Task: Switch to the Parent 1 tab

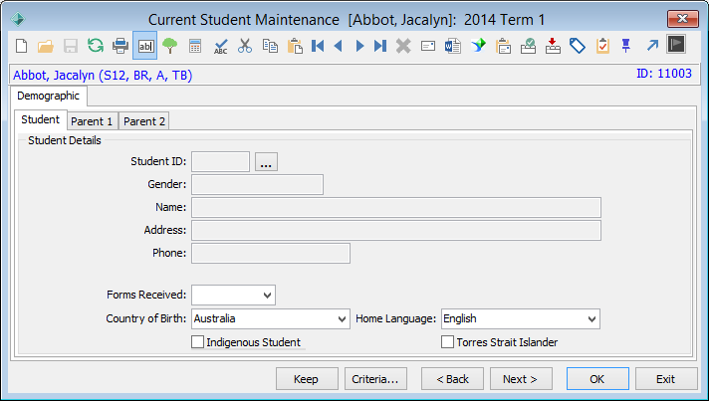Action: click(92, 121)
